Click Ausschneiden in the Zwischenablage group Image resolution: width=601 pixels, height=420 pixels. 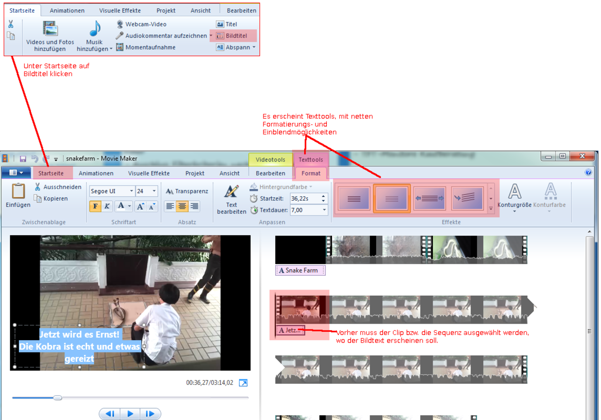pyautogui.click(x=57, y=187)
